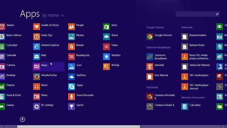Open the Music app
Image resolution: width=227 pixels, height=128 pixels.
click(x=40, y=87)
